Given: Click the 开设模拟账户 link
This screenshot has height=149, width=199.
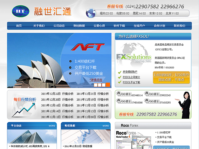Looking at the screenshot, I should pos(130,72).
